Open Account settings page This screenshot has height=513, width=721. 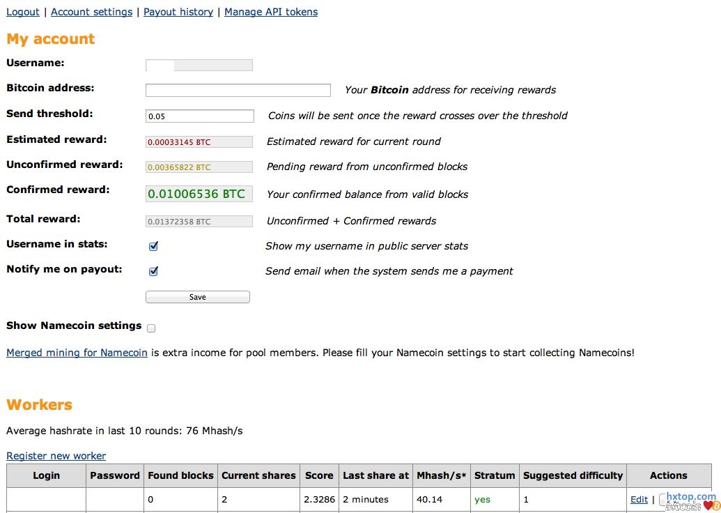91,12
